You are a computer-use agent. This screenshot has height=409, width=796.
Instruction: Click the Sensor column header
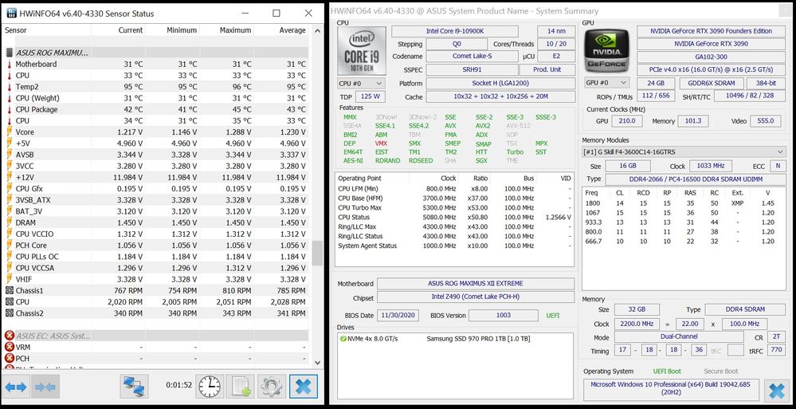point(46,30)
